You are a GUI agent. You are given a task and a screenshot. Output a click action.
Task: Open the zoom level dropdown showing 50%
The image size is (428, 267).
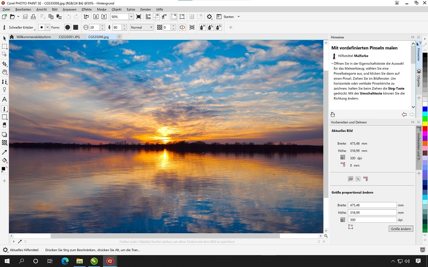(131, 16)
